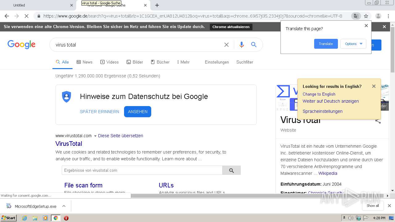Share the VirusTotal knowledge panel
The image size is (395, 222).
378,121
